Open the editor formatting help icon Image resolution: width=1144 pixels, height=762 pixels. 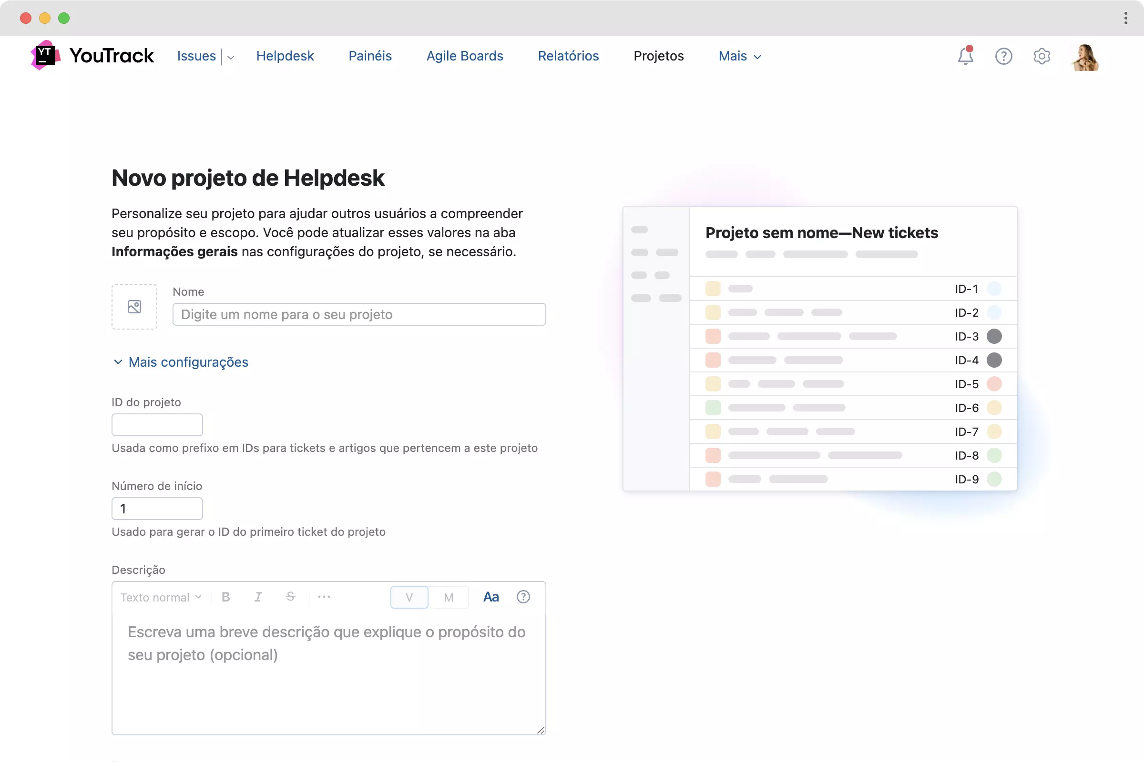(523, 597)
